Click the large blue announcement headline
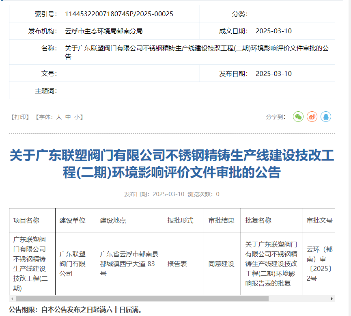Viewport: 351px width, 316px height. click(x=172, y=164)
